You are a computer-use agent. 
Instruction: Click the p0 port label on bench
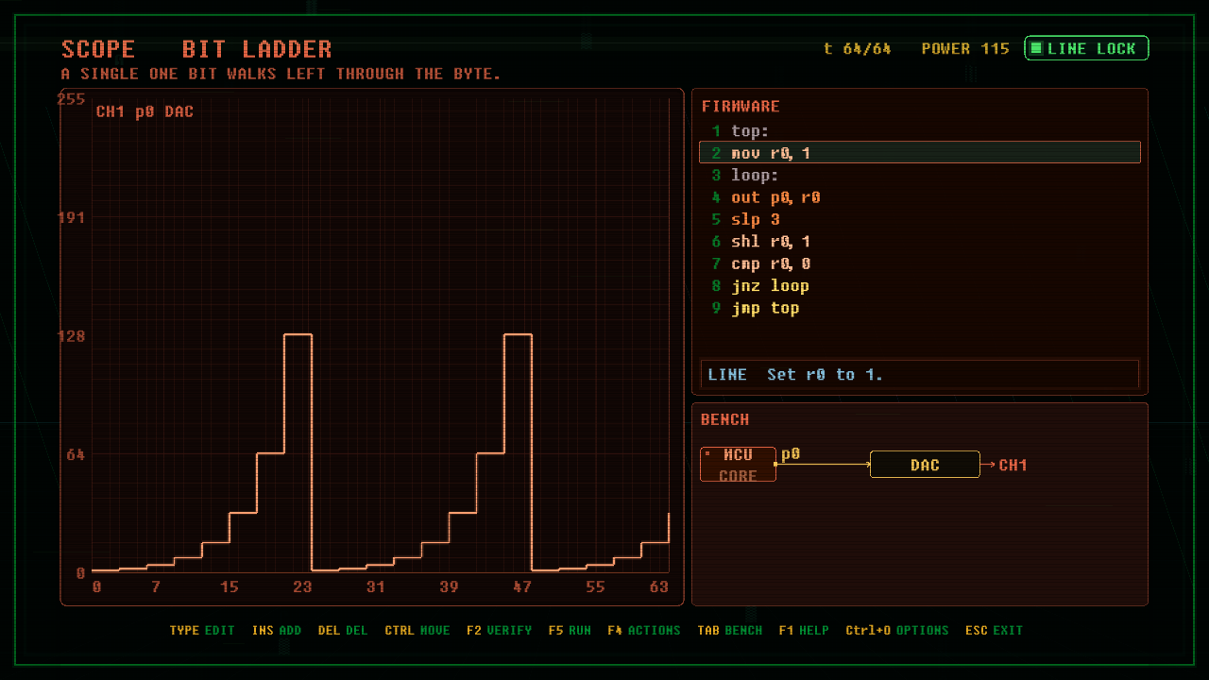791,454
